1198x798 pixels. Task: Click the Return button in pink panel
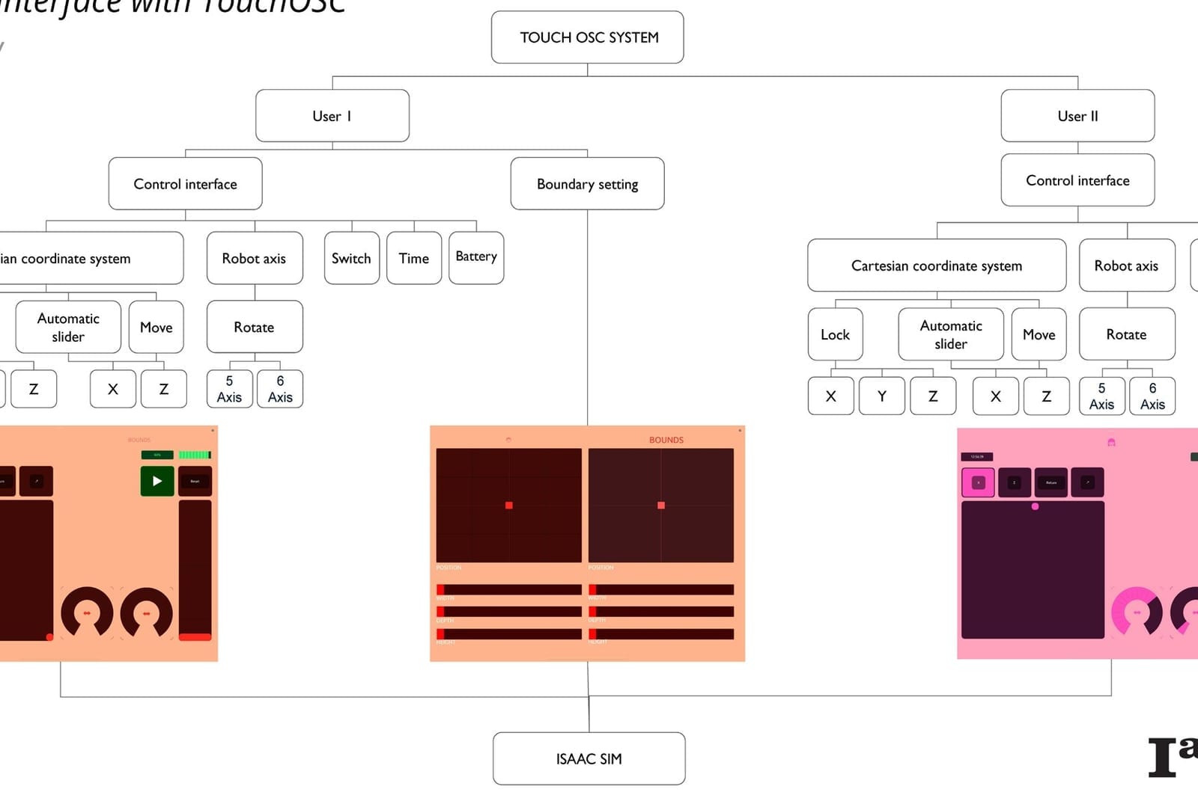[x=1051, y=482]
